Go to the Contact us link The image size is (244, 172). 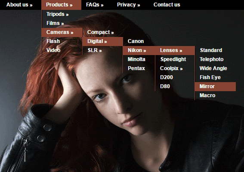point(167,5)
